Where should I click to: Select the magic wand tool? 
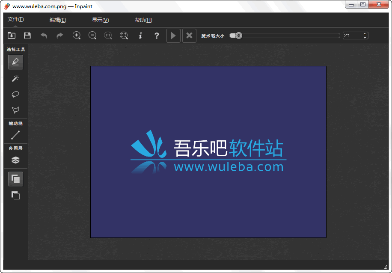pos(15,78)
